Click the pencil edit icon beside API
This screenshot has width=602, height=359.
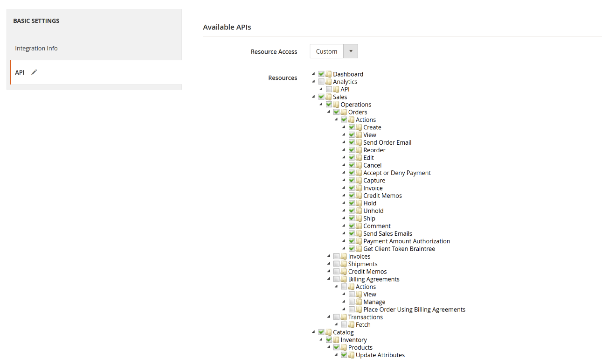[34, 72]
